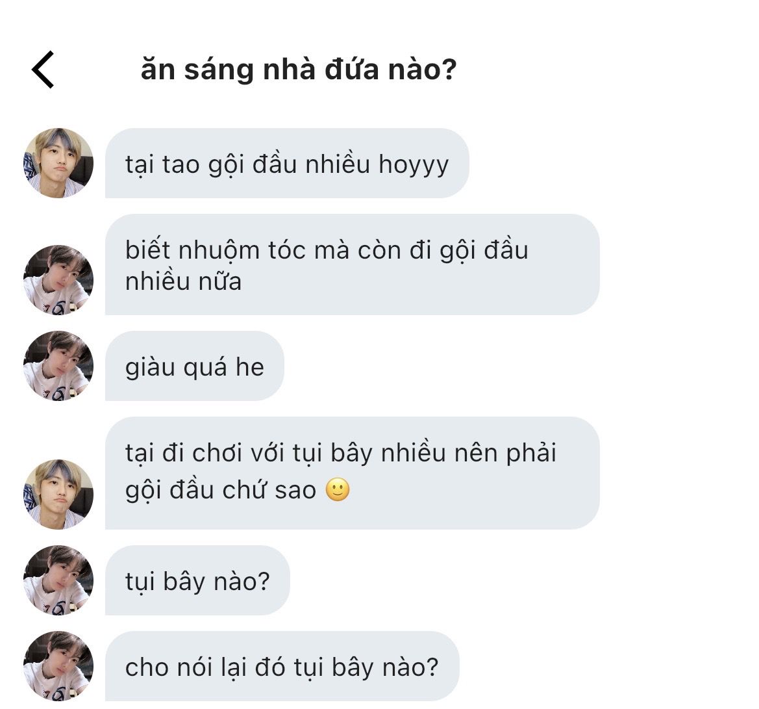Open profile picture beside "tại đi chơi" message
759x709 pixels.
click(58, 495)
